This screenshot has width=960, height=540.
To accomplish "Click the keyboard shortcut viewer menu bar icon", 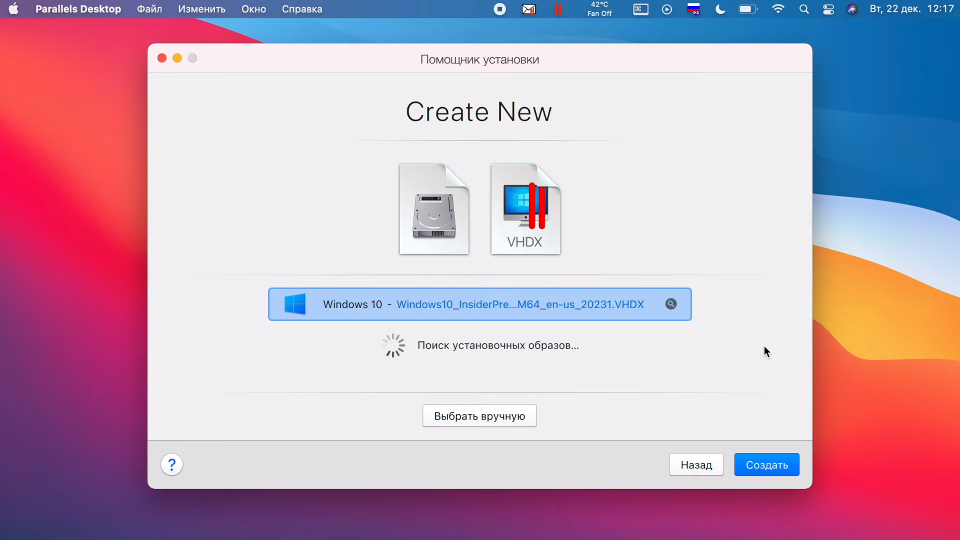I will (x=640, y=9).
